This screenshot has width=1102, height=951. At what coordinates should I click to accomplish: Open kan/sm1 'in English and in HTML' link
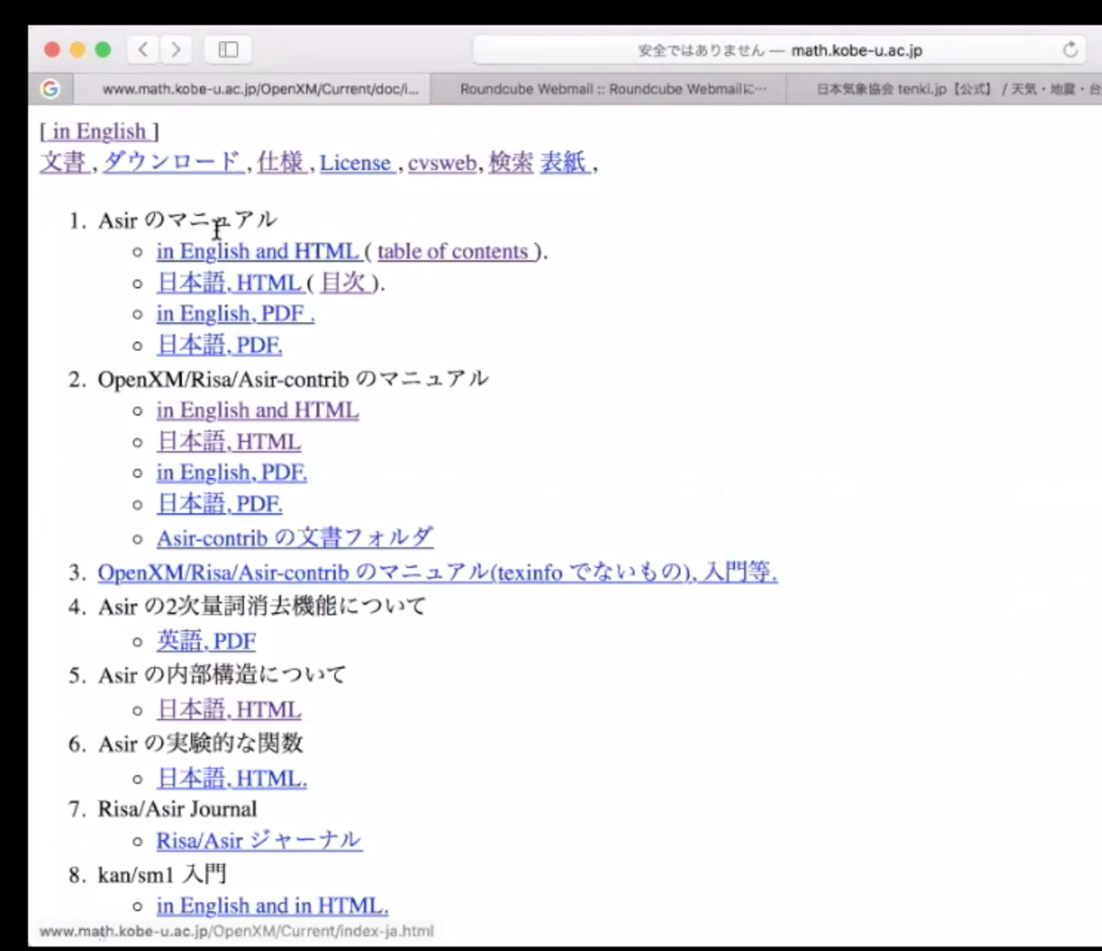(272, 905)
